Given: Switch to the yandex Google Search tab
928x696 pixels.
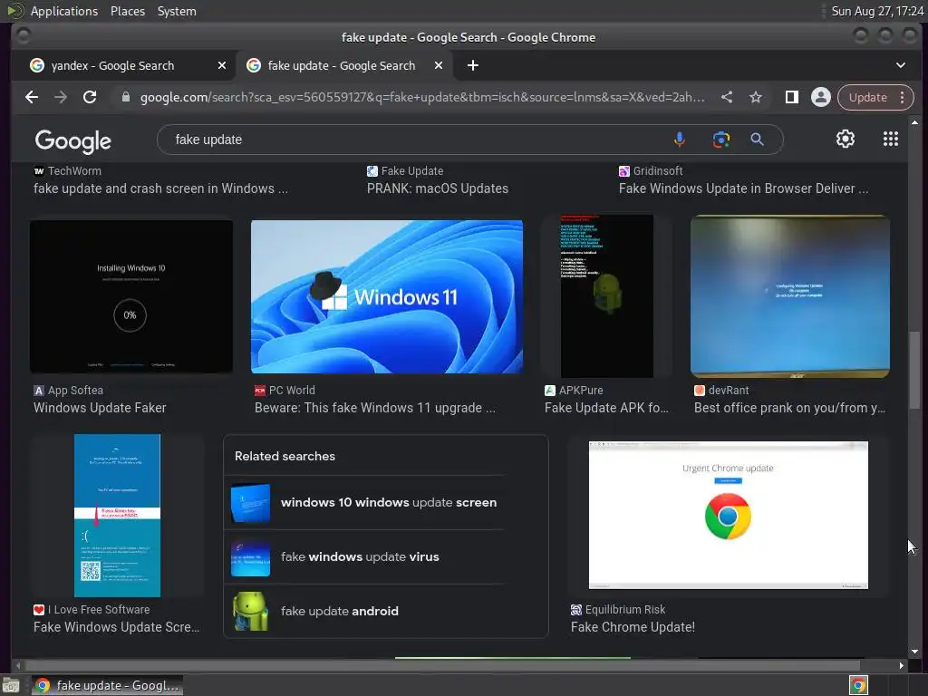Looking at the screenshot, I should point(123,65).
